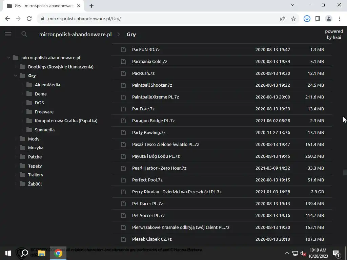Image resolution: width=347 pixels, height=260 pixels.
Task: Open Chrome three-dot menu
Action: 340,19
